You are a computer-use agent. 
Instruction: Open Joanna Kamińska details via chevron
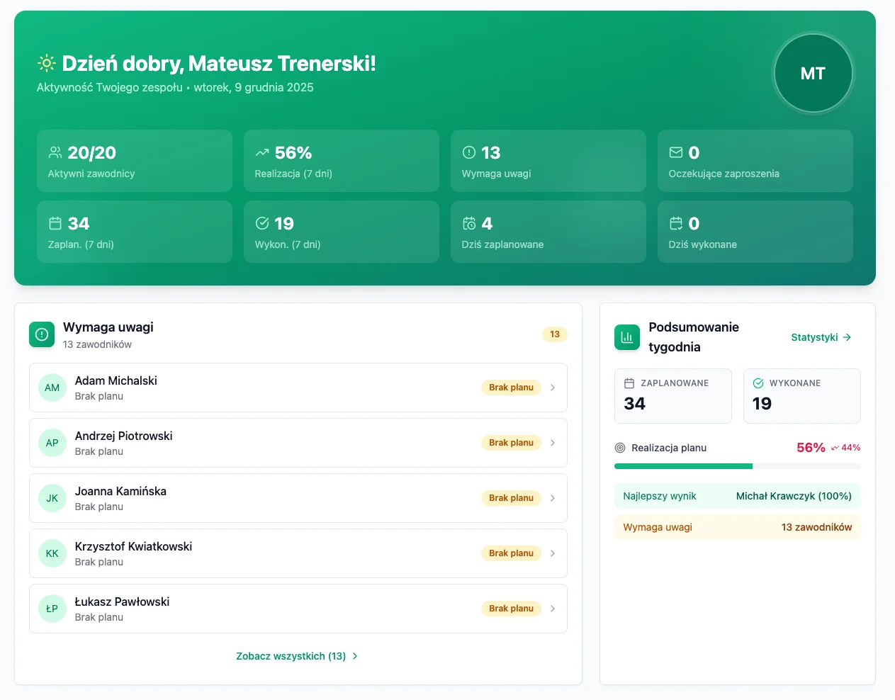click(553, 498)
